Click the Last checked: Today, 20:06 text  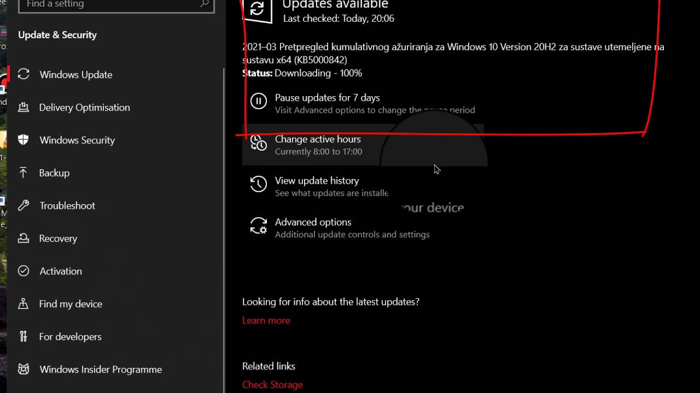339,19
